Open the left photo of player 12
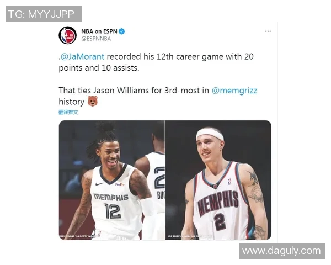The height and width of the screenshot is (265, 331). coord(111,180)
